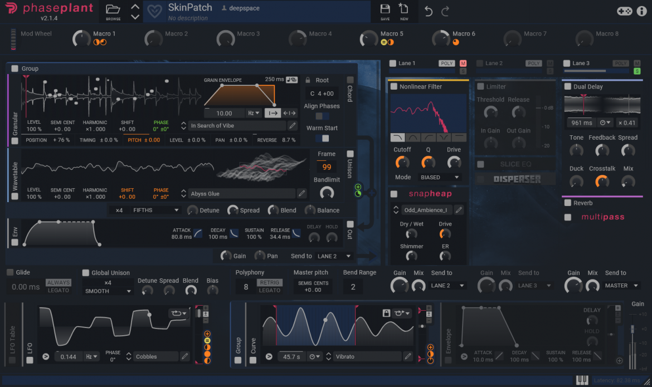Select the low-pass filter shape tab
This screenshot has width=652, height=387.
pyautogui.click(x=398, y=137)
